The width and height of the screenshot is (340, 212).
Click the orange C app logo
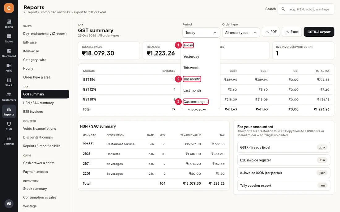[x=9, y=8]
